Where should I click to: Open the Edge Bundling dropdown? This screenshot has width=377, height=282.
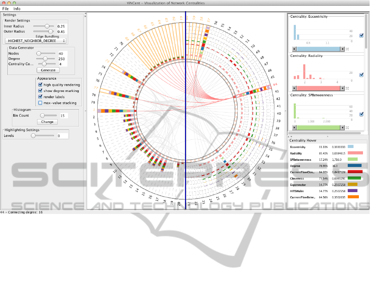(34, 41)
